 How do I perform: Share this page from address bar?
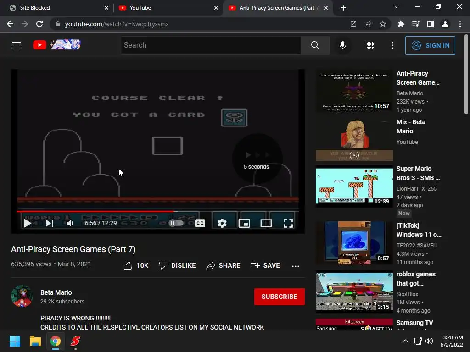coord(368,24)
